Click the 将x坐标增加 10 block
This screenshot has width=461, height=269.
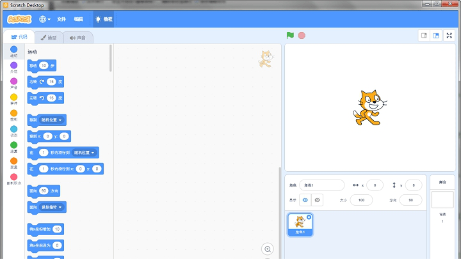click(45, 229)
